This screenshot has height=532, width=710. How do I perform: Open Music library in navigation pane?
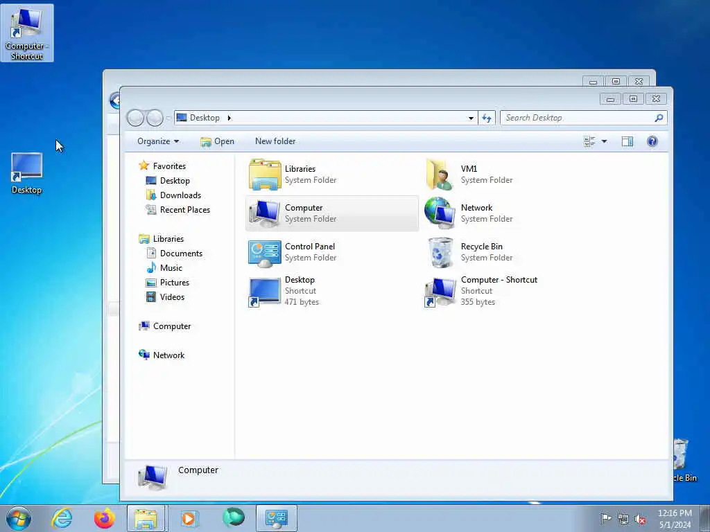(x=171, y=268)
